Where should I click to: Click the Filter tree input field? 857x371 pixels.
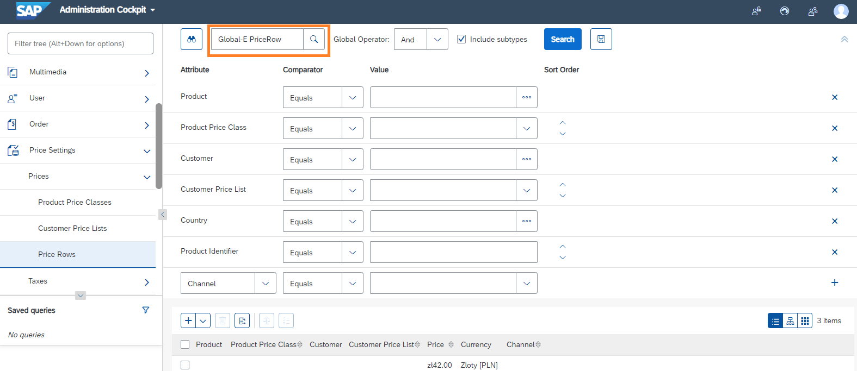click(81, 43)
